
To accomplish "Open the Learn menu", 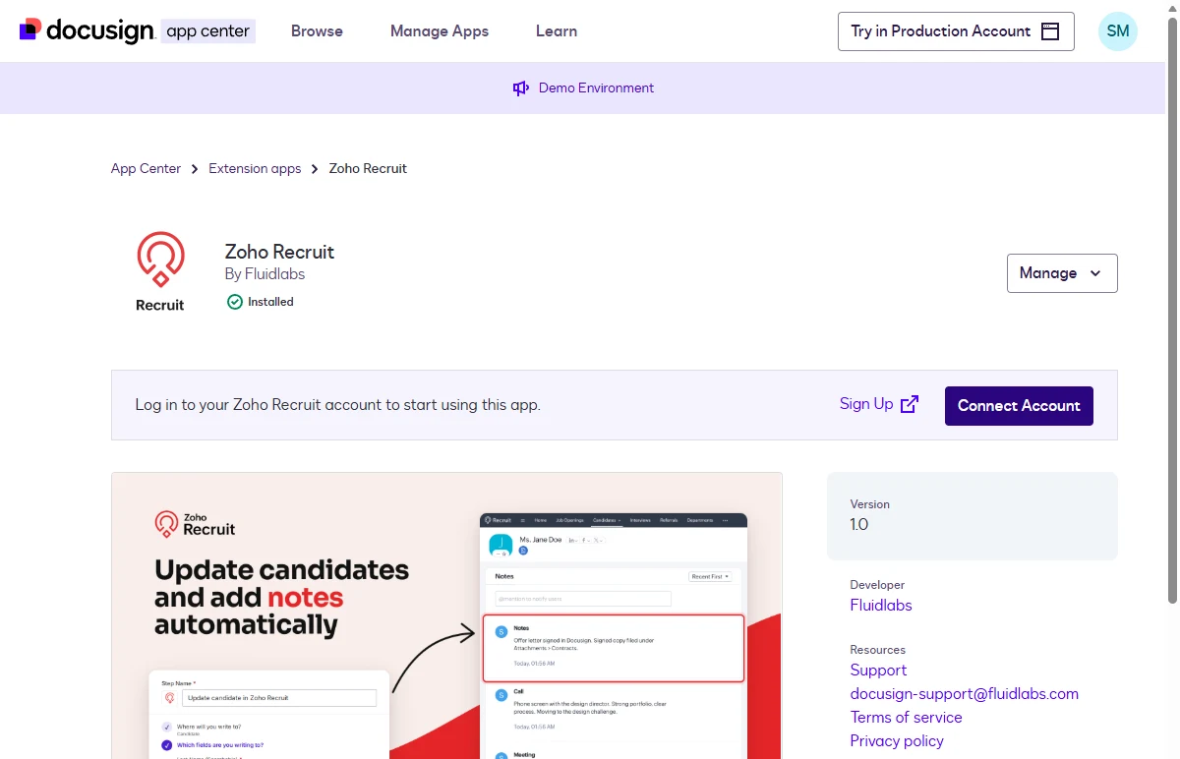I will tap(557, 31).
